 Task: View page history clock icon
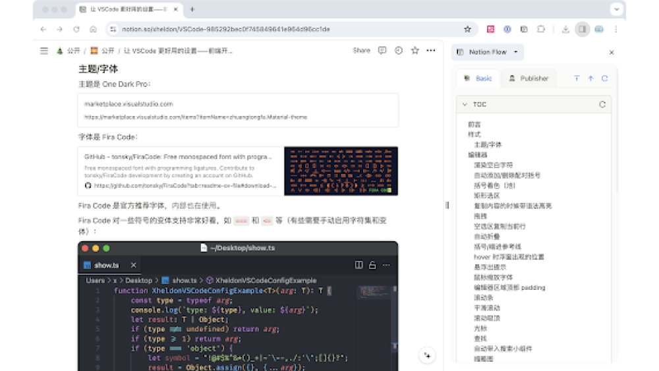coord(399,51)
